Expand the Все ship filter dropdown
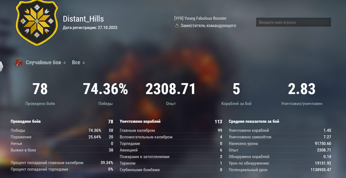Image resolution: width=346 pixels, height=178 pixels. (x=78, y=62)
